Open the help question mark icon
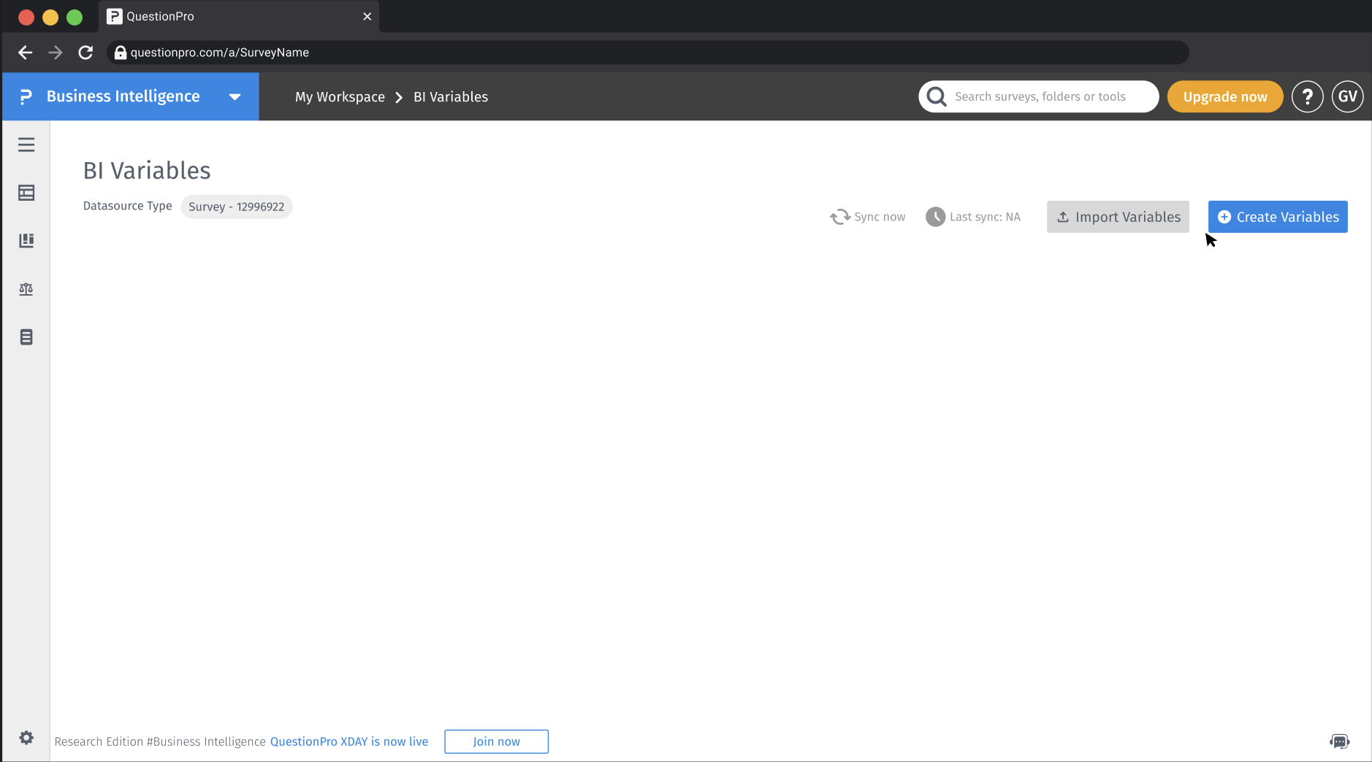The width and height of the screenshot is (1372, 762). point(1307,96)
